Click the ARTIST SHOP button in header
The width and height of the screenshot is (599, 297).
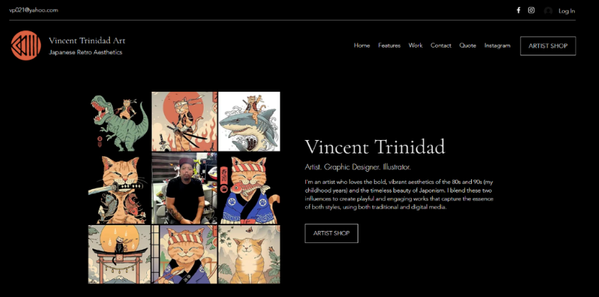click(x=548, y=46)
